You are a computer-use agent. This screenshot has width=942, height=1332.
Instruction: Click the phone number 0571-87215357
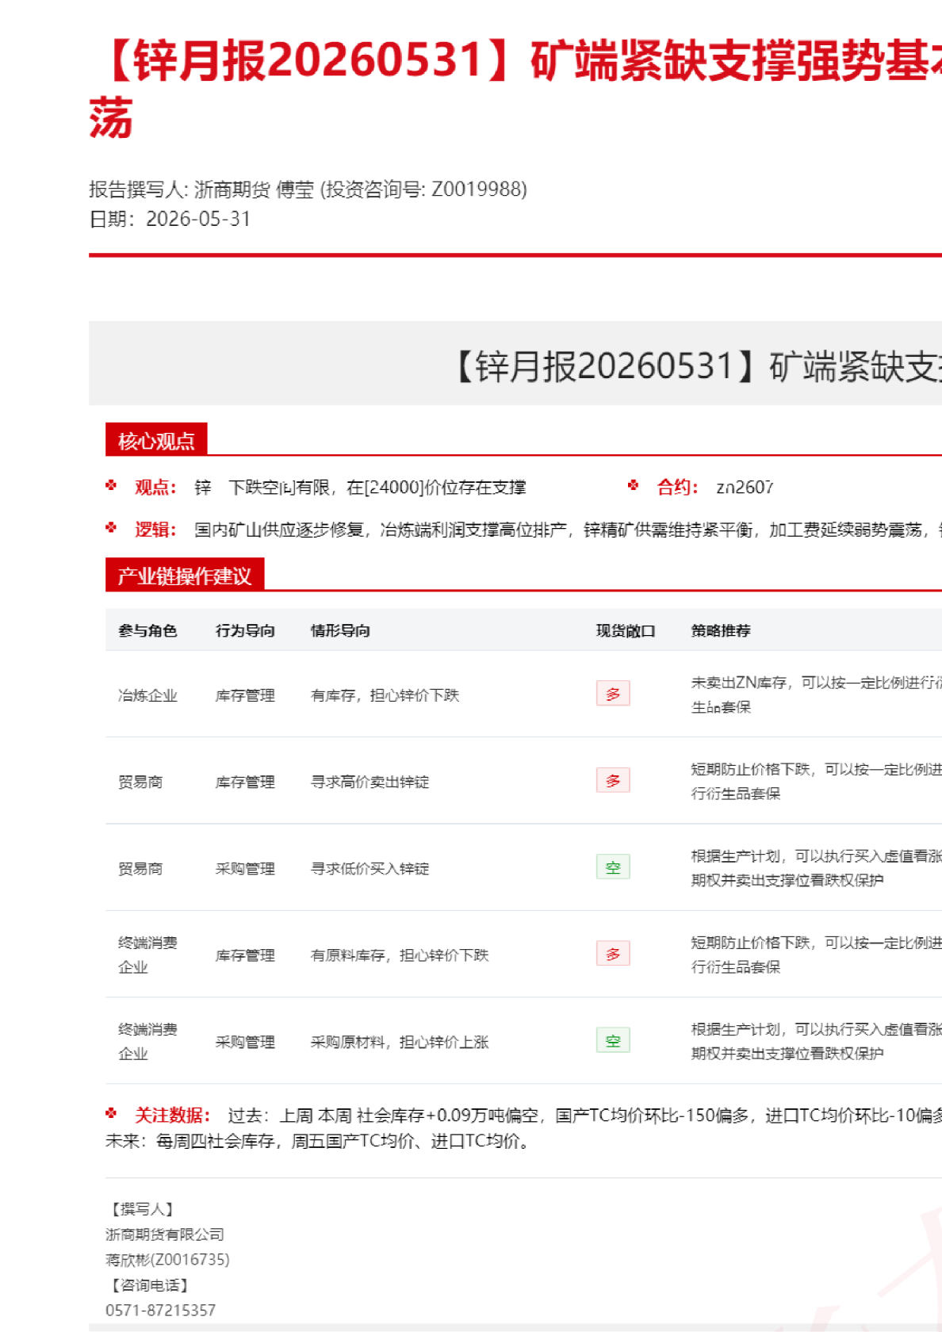point(160,1311)
